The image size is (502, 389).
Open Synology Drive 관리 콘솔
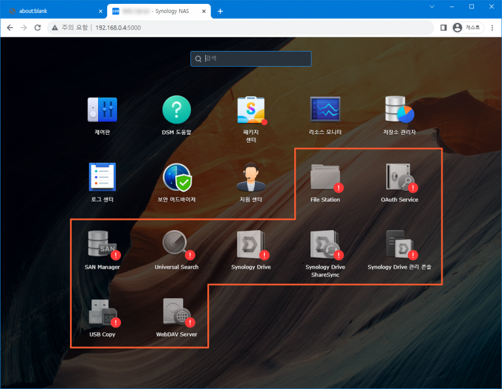tap(401, 245)
